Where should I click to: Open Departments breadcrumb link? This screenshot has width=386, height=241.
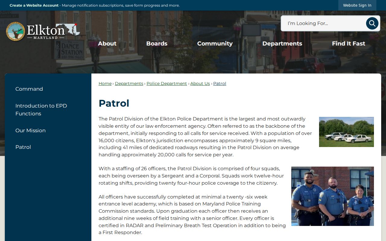(x=129, y=83)
